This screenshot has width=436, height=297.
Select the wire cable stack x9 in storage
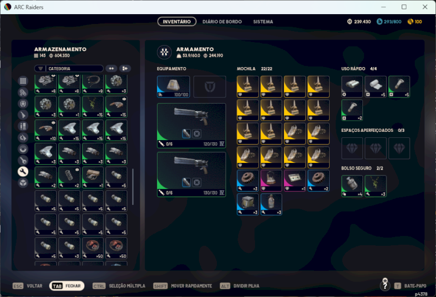[93, 84]
